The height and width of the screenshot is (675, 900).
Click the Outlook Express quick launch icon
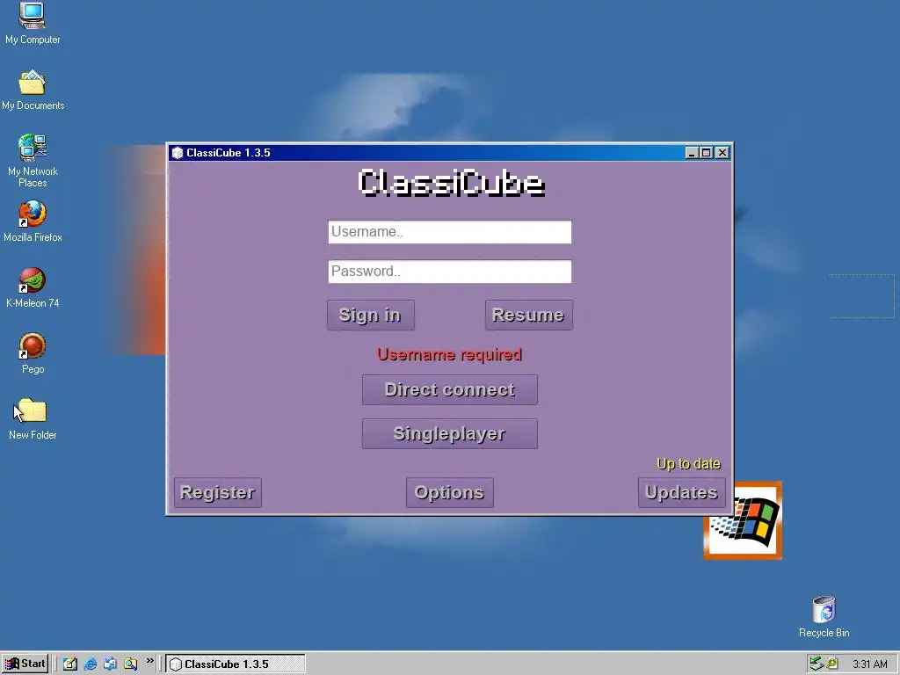point(110,664)
